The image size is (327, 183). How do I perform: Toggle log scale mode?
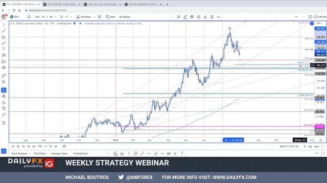click(310, 146)
